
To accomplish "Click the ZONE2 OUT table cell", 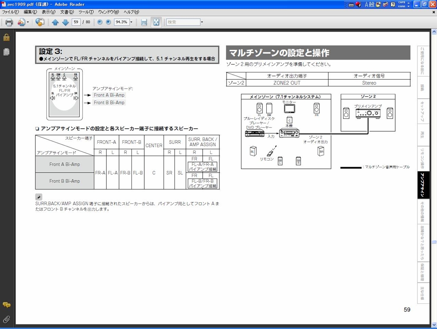I will tap(287, 83).
